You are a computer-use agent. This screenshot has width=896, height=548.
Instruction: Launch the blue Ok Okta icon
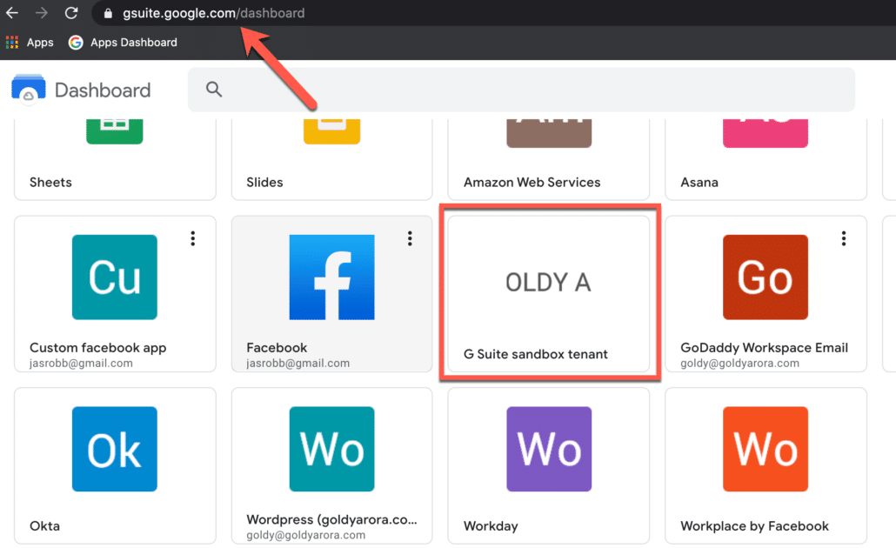[114, 449]
